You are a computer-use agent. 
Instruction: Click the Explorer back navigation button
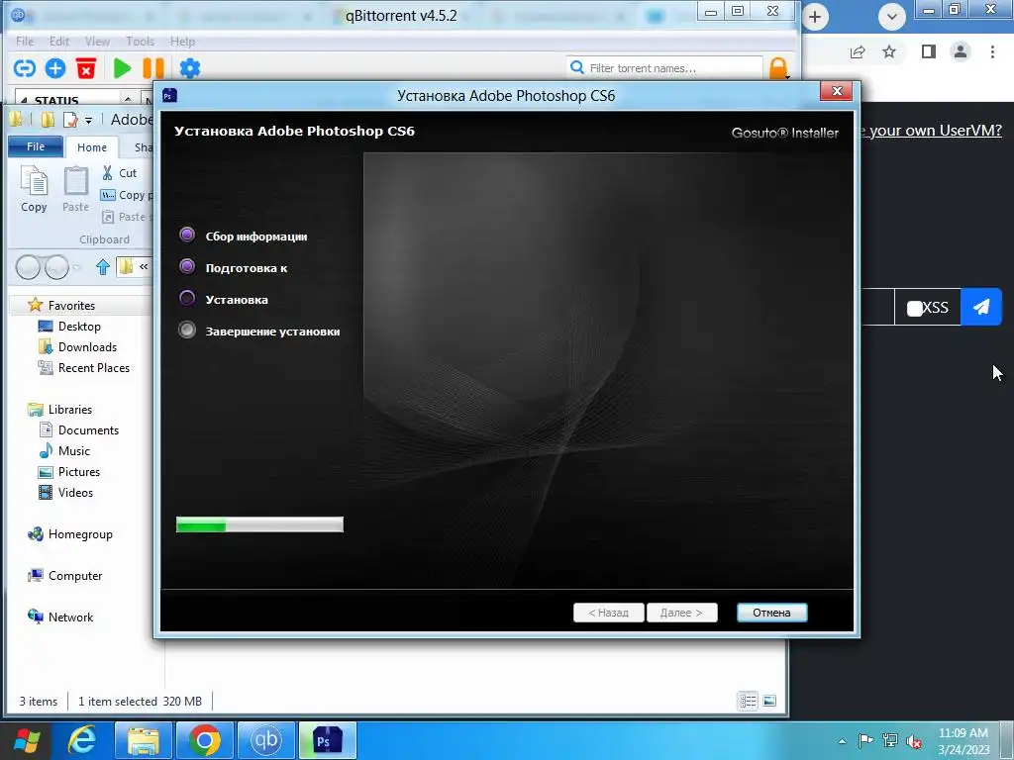tap(28, 267)
